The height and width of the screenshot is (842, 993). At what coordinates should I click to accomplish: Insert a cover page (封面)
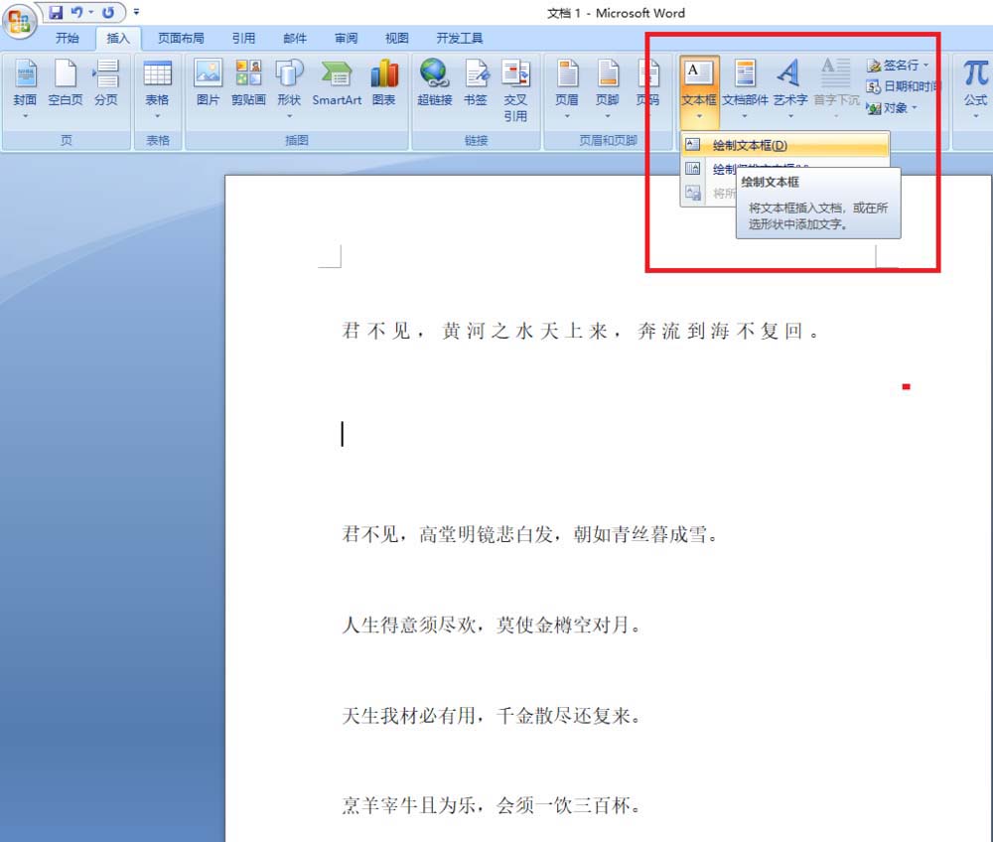click(26, 88)
